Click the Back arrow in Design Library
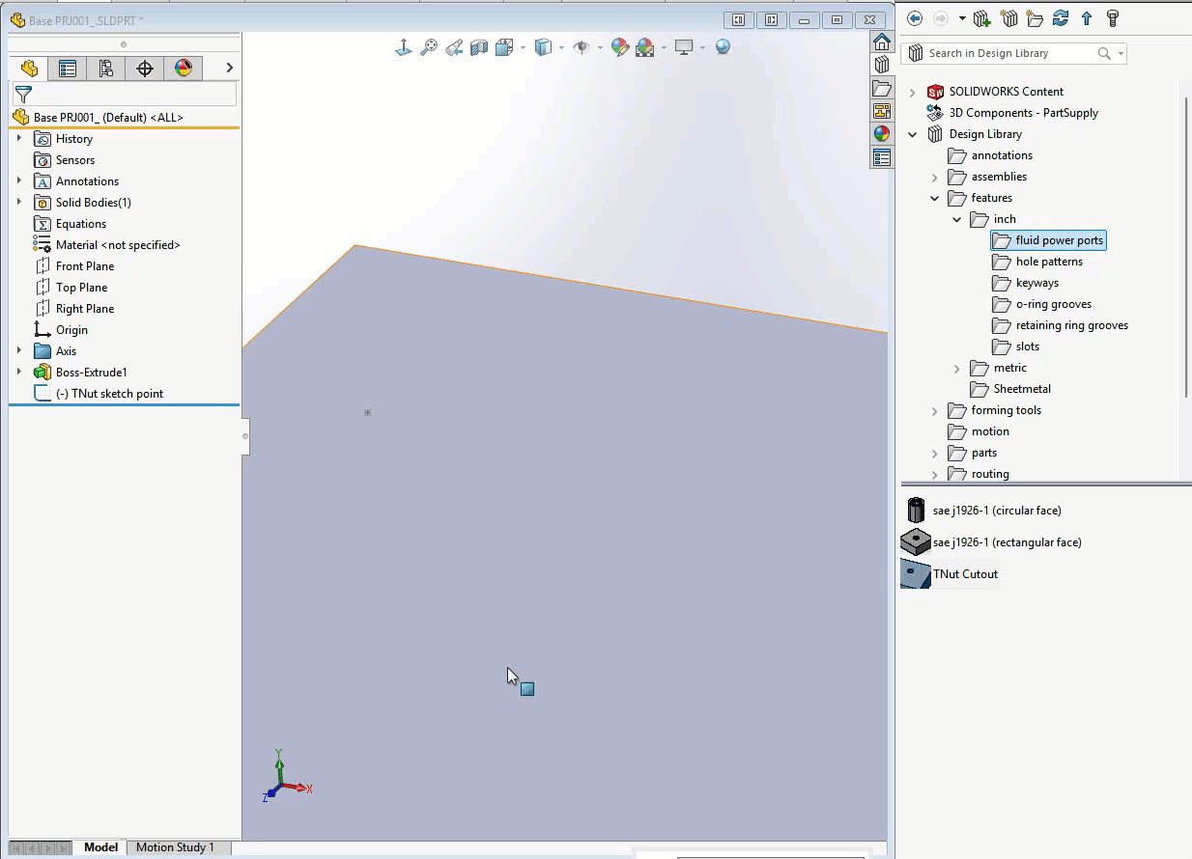The image size is (1192, 859). point(915,18)
